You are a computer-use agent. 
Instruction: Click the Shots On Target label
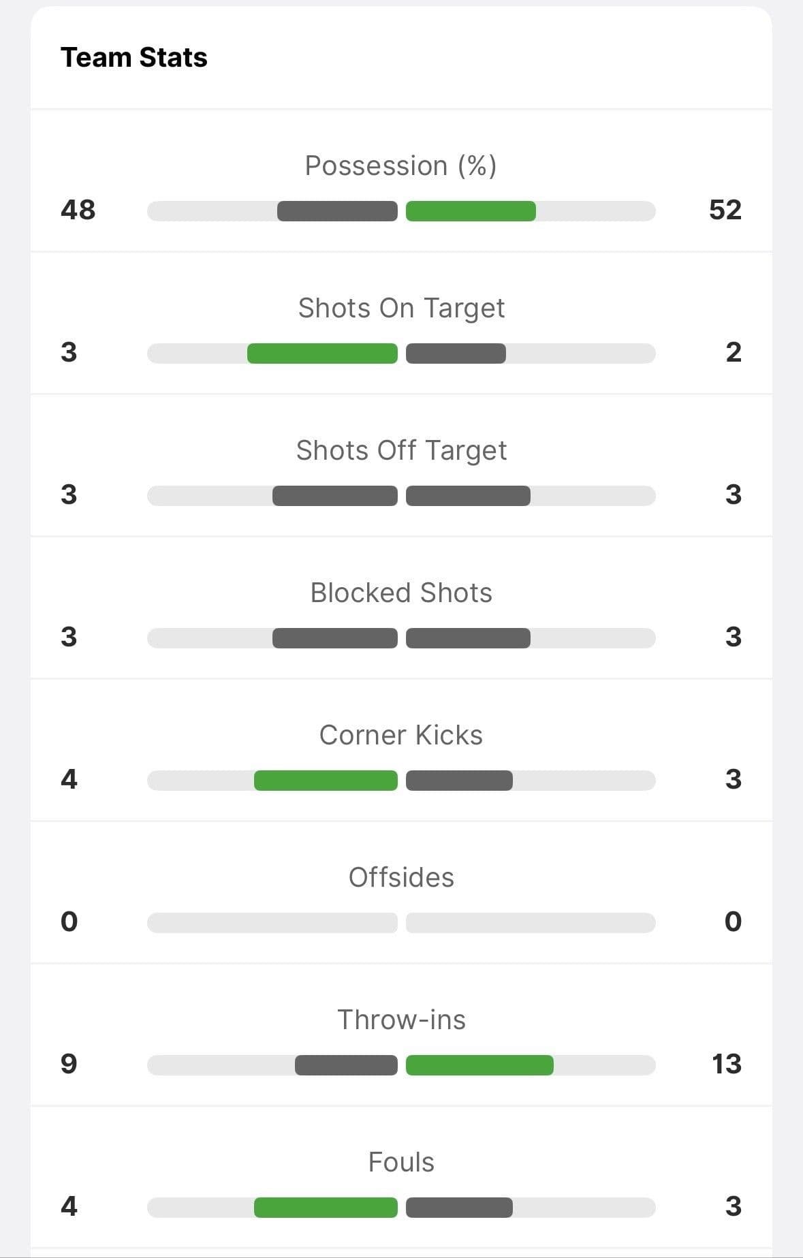(x=401, y=308)
